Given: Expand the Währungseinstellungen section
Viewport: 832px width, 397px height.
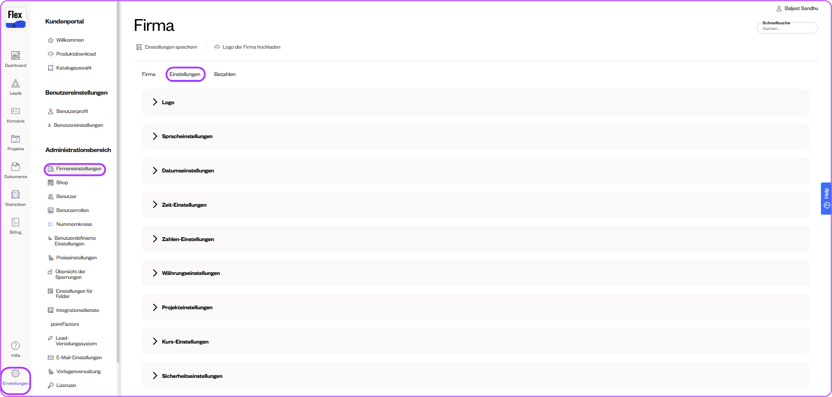Looking at the screenshot, I should click(x=155, y=273).
